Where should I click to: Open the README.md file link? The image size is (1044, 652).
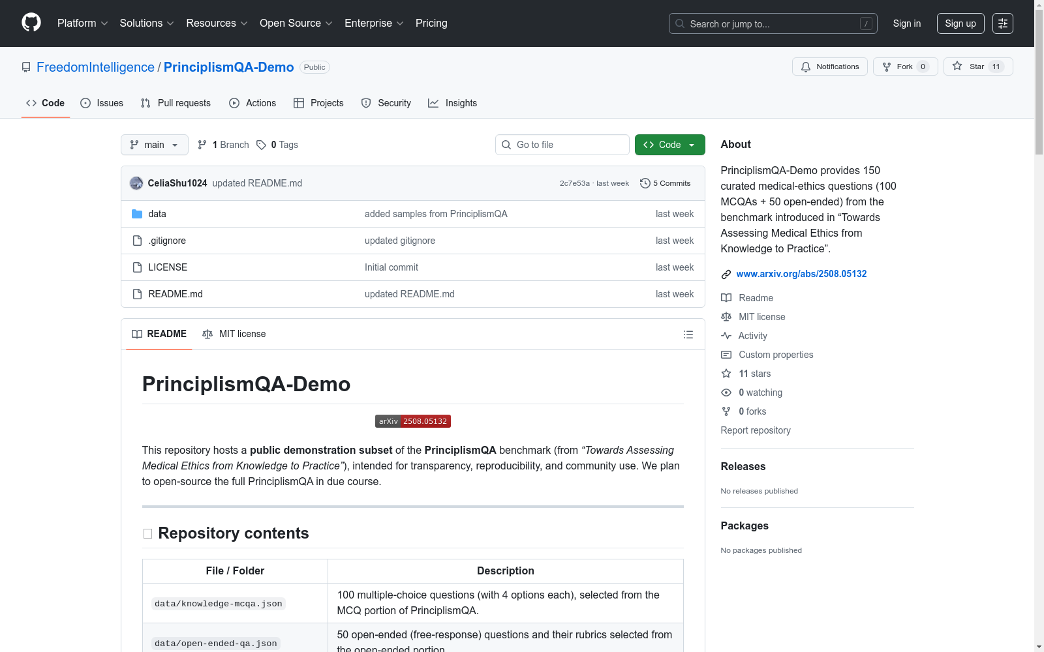[x=176, y=294]
